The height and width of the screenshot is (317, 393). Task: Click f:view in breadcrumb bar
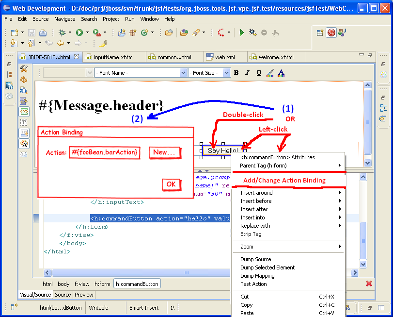click(82, 284)
